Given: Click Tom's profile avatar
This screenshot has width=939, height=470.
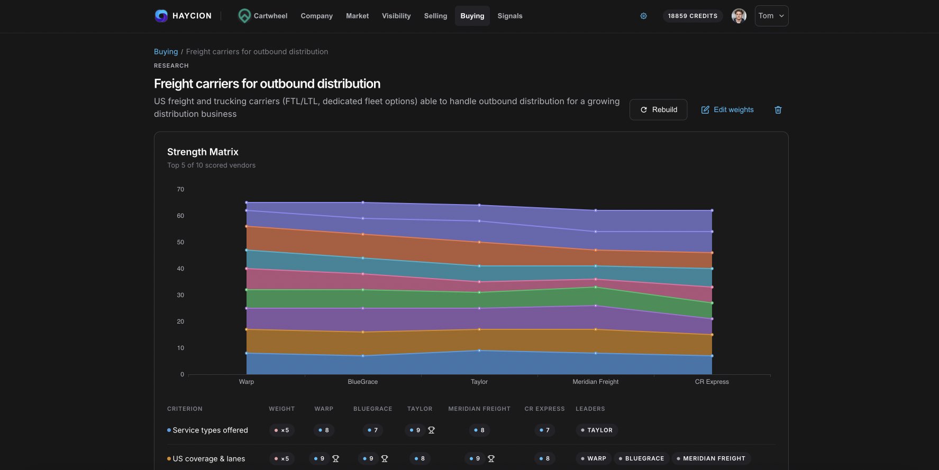Looking at the screenshot, I should [x=739, y=16].
